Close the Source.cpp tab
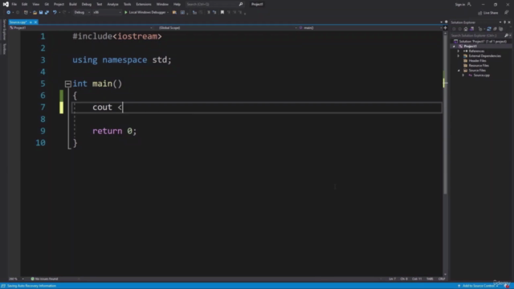Viewport: 514px width, 289px height. 35,22
